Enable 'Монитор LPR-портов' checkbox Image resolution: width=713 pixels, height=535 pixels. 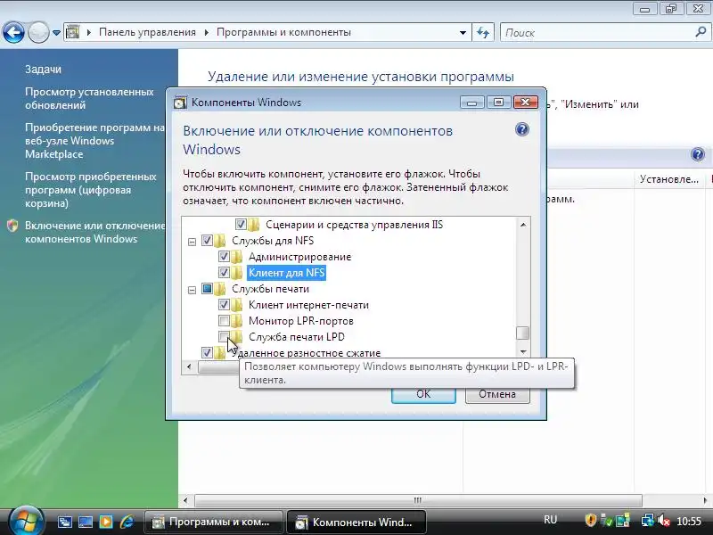point(224,321)
